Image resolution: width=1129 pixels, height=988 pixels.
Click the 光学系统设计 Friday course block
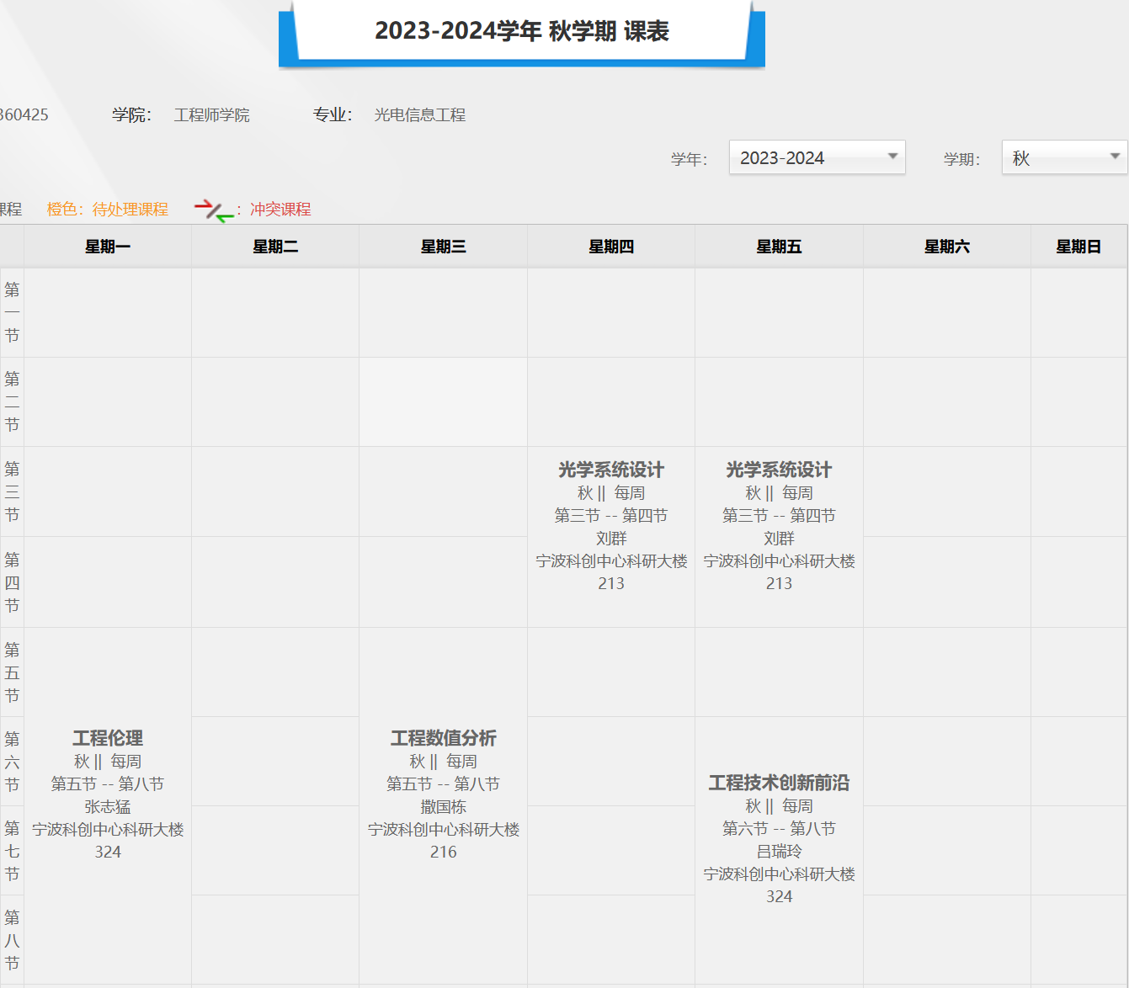tap(779, 526)
